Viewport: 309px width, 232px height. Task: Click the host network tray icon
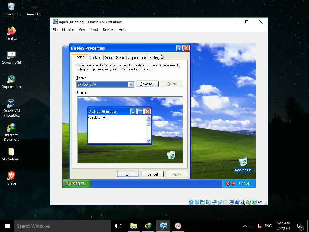(252, 226)
